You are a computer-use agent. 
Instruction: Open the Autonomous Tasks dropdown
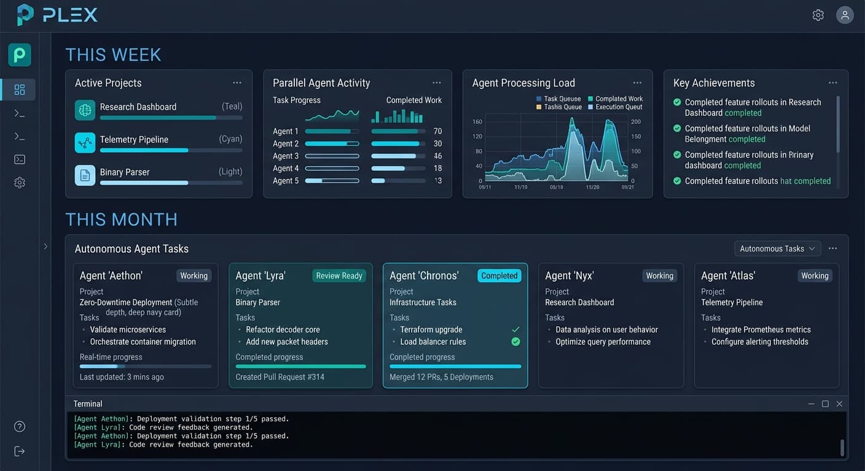point(778,248)
